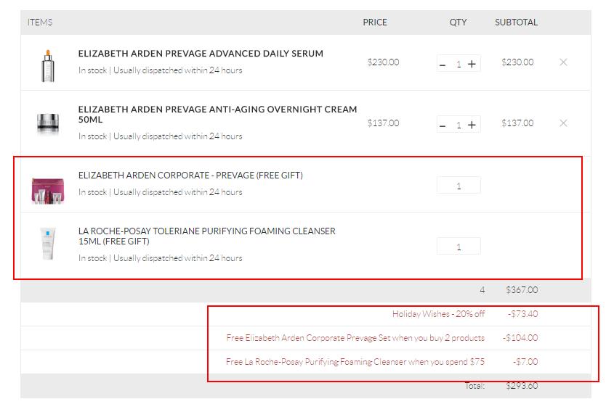Select the Free La Roche-Posay Purifying Foaming Cleanser promo

tap(355, 362)
